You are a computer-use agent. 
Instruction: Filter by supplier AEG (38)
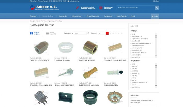point(134,76)
